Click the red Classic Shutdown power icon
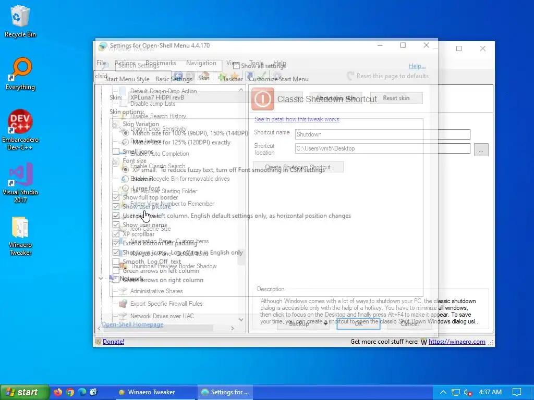This screenshot has width=534, height=400. click(263, 99)
